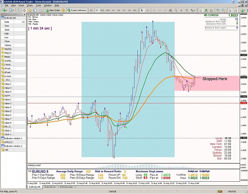This screenshot has width=248, height=194.
Task: Select the Crosshair tool
Action: click(x=147, y=10)
